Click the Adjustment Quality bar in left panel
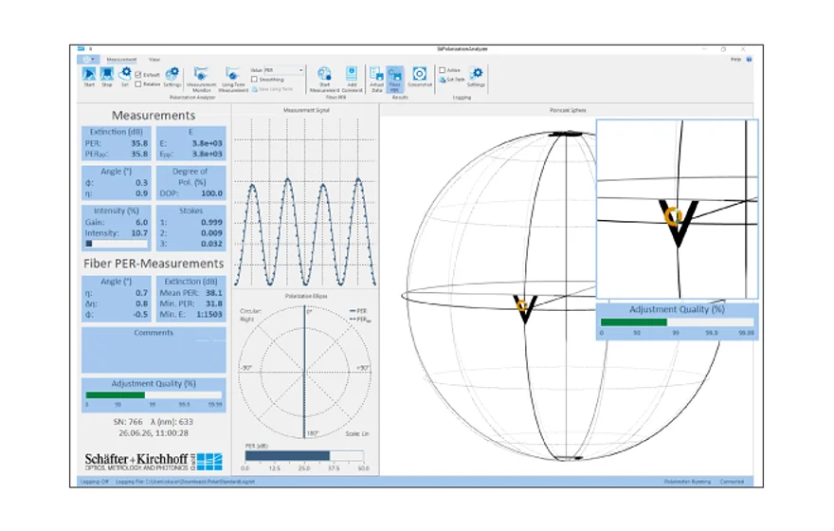The height and width of the screenshot is (531, 834). coord(154,395)
